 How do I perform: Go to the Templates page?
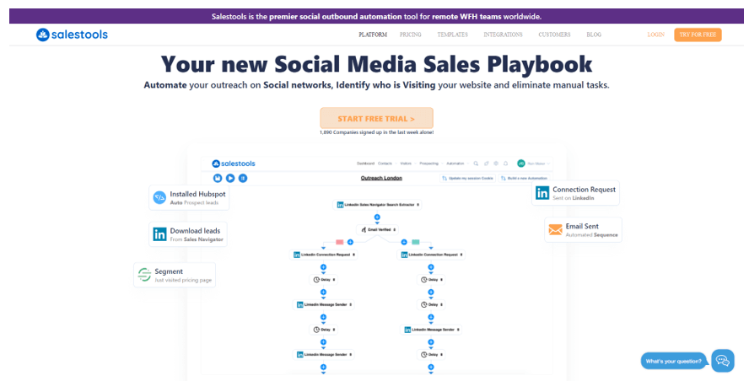(x=452, y=35)
